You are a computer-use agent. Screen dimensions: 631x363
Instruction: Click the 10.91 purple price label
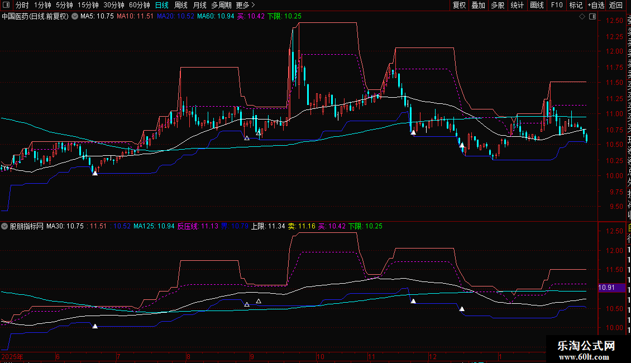pos(607,288)
